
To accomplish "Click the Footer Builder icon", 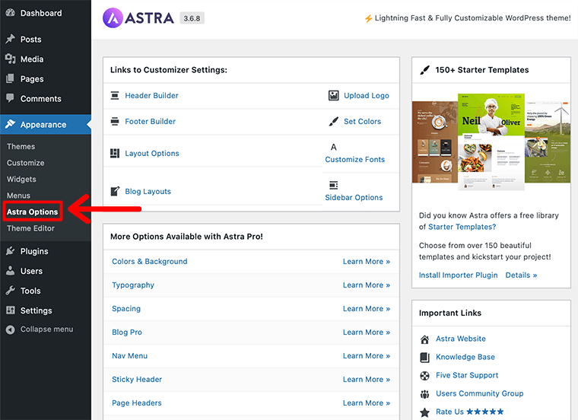I will [x=115, y=122].
